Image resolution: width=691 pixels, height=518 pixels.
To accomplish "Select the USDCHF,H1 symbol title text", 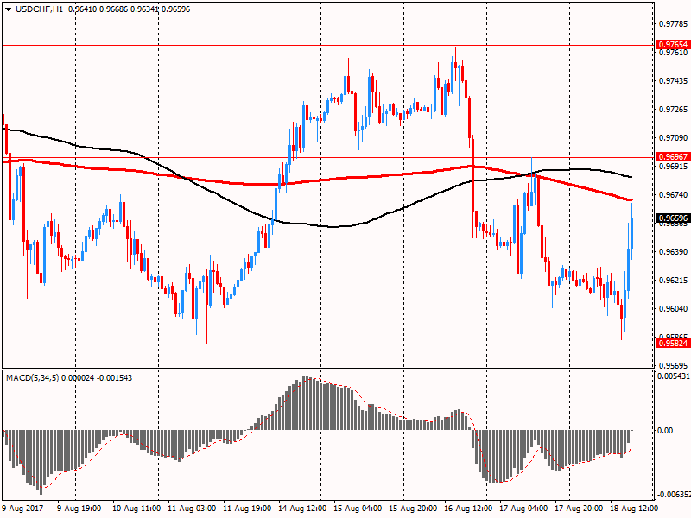I will pyautogui.click(x=39, y=9).
